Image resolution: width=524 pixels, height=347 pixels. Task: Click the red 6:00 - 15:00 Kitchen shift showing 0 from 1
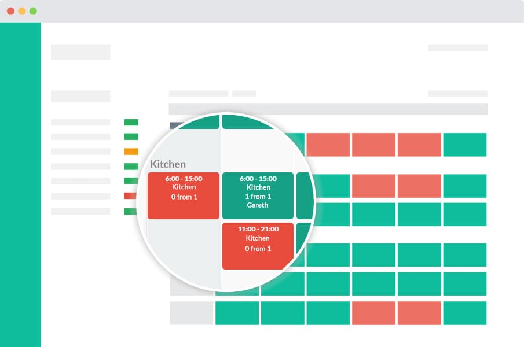click(184, 195)
